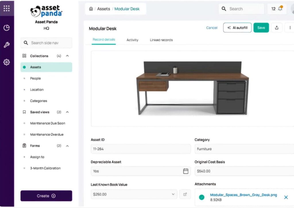This screenshot has width=294, height=208.
Task: Collapse the Saved views section
Action: (67, 112)
